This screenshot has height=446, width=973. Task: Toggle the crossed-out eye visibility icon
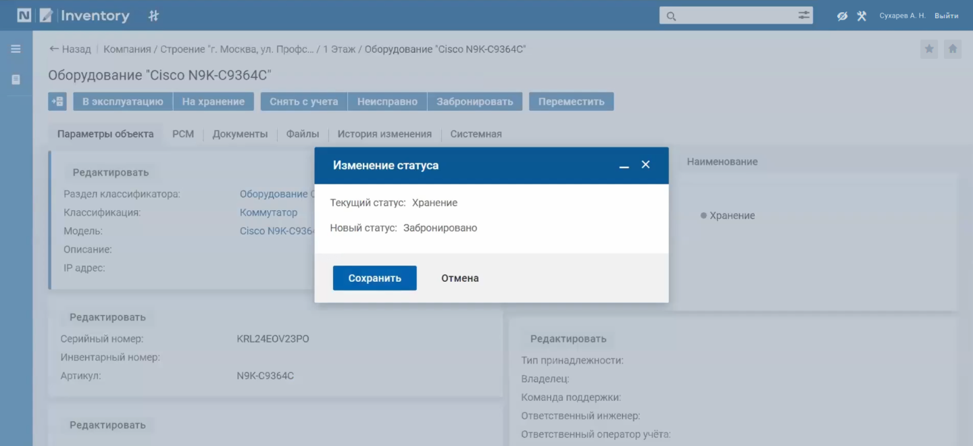pyautogui.click(x=842, y=16)
